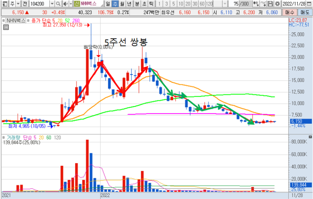Image resolution: width=313 pixels, height=199 pixels.
Task: Click the 종가 단순 moving average legend
Action: [41, 21]
